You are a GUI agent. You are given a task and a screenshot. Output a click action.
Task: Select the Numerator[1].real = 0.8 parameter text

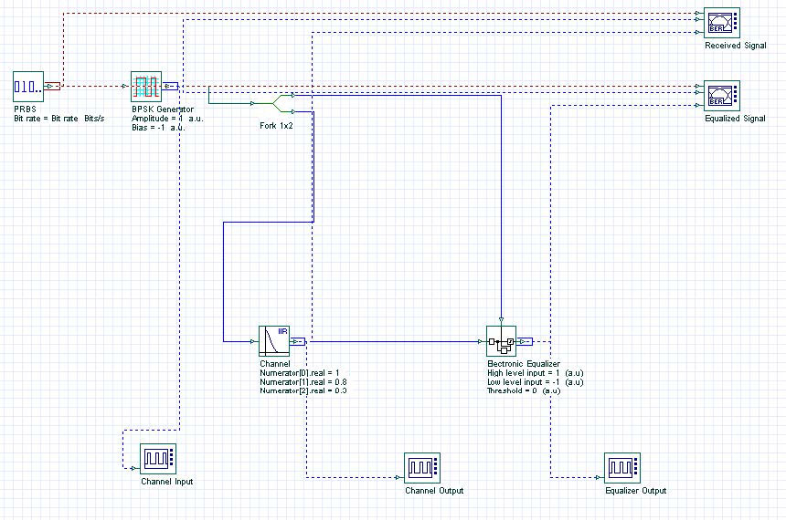(303, 382)
